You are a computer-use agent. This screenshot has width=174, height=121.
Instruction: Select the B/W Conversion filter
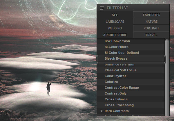coord(117,41)
